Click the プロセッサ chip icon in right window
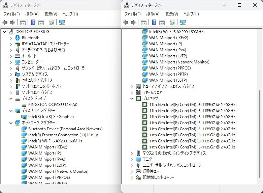The image size is (263, 193). pos(138,98)
